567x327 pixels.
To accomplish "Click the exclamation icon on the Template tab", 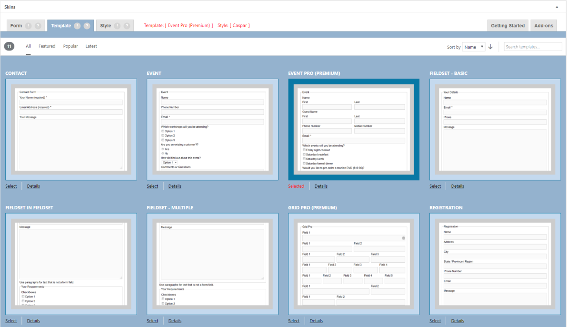I will coord(77,26).
